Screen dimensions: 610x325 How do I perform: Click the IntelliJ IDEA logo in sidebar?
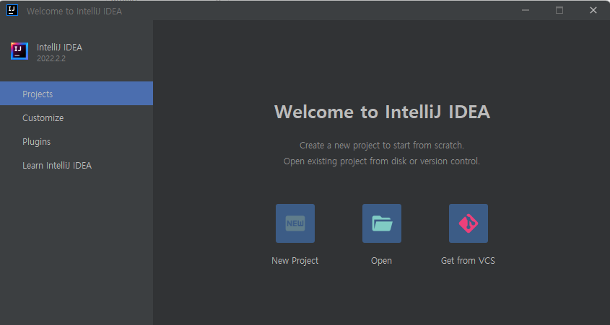point(19,51)
